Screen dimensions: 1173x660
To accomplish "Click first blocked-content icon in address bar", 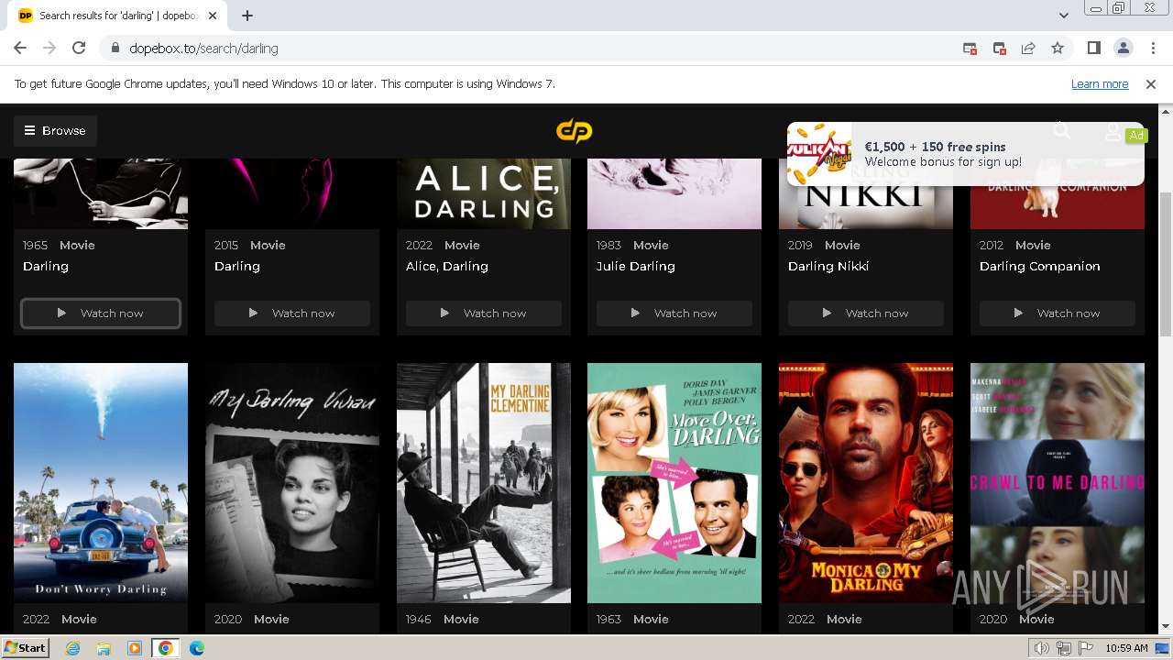I will [x=970, y=48].
